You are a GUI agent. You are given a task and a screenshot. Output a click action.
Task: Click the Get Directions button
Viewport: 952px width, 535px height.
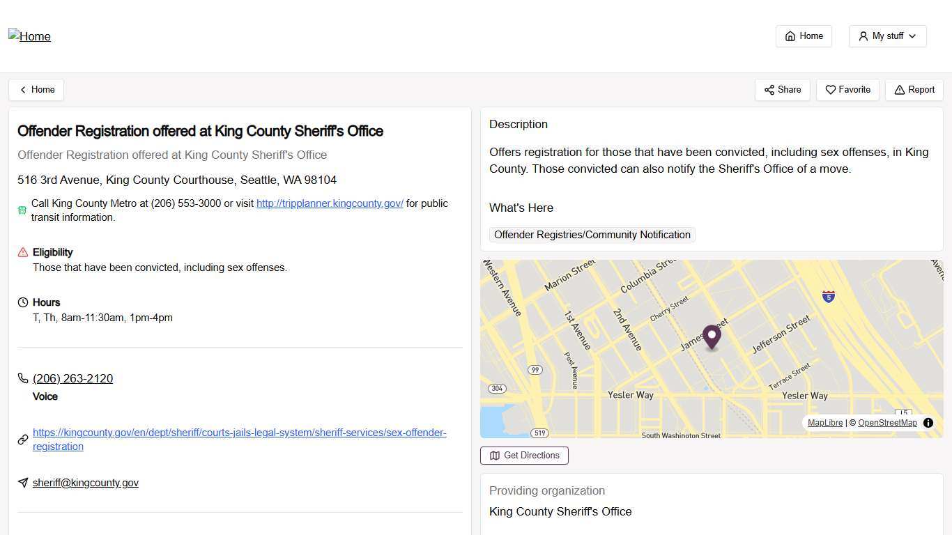click(x=524, y=455)
